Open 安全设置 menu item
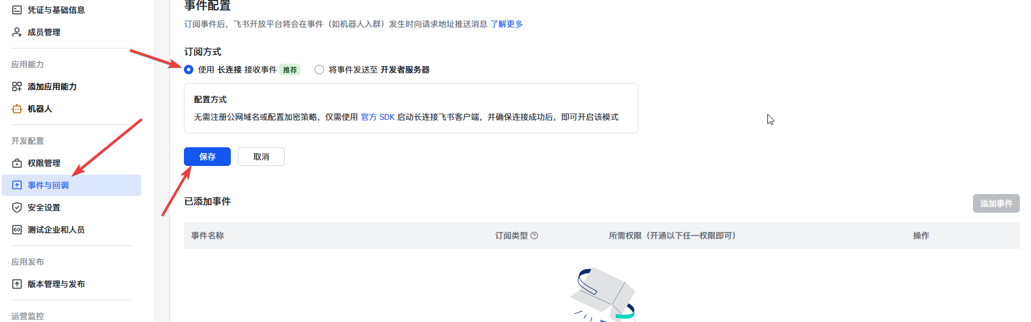Viewport: 1031px width, 322px height. tap(44, 207)
